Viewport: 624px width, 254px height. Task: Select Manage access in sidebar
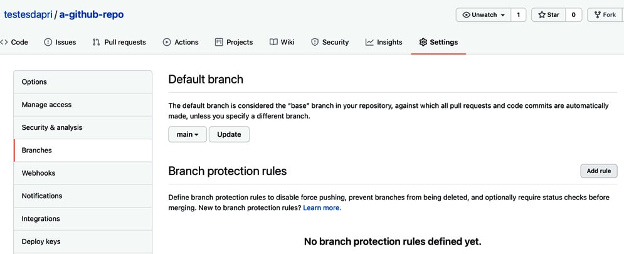pos(83,105)
